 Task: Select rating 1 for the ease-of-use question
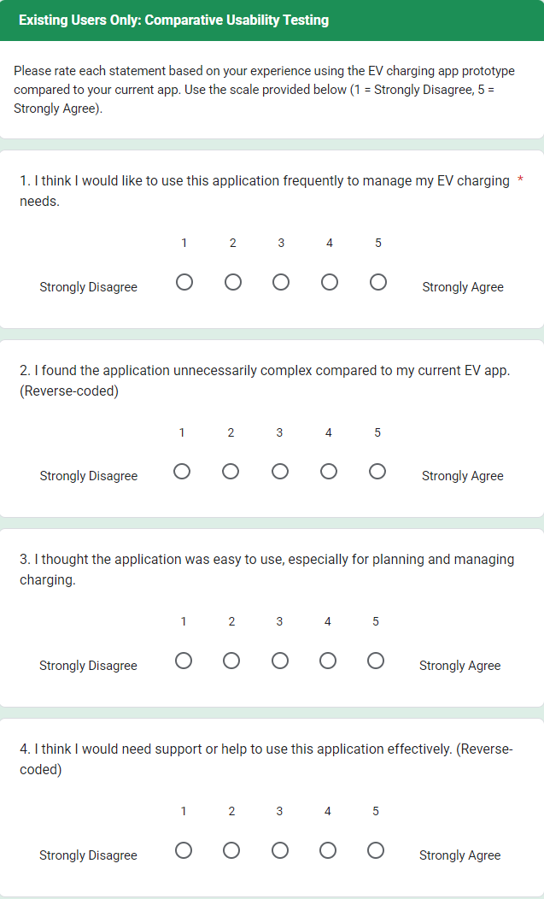(184, 661)
